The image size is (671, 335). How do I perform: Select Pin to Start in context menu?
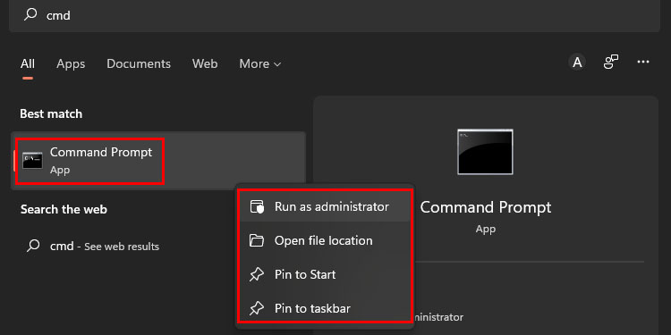click(x=325, y=274)
